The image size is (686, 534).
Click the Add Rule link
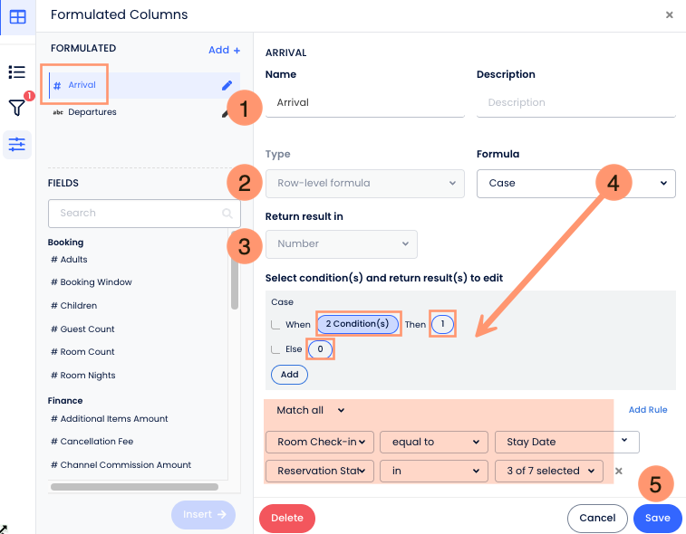click(647, 410)
